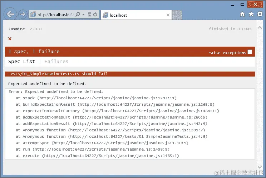Toggle the compatibility view icon
Image resolution: width=266 pixels, height=178 pixels.
[x=89, y=15]
